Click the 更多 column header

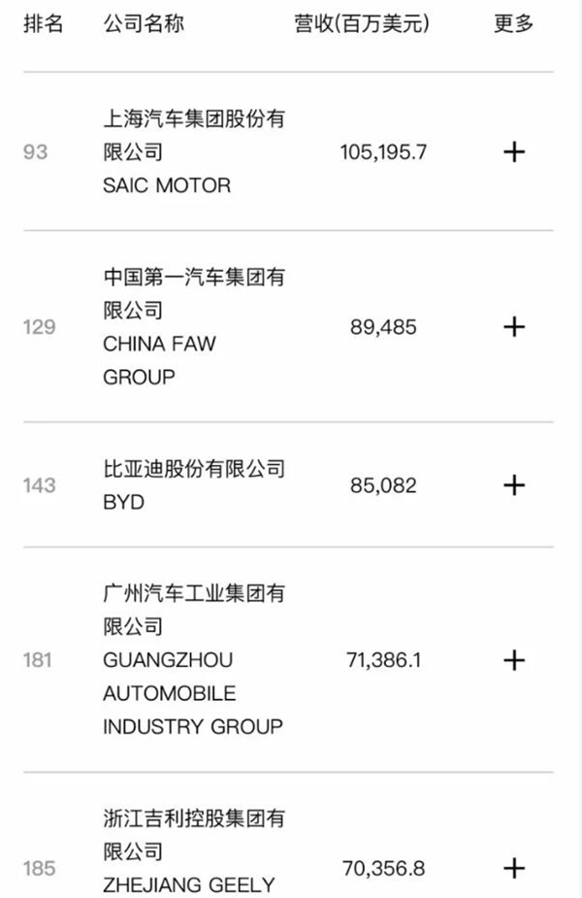(514, 24)
